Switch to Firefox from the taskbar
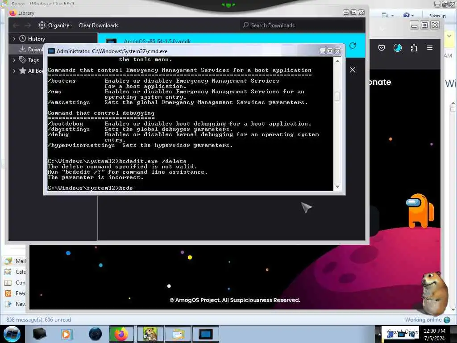The image size is (457, 343). click(121, 334)
